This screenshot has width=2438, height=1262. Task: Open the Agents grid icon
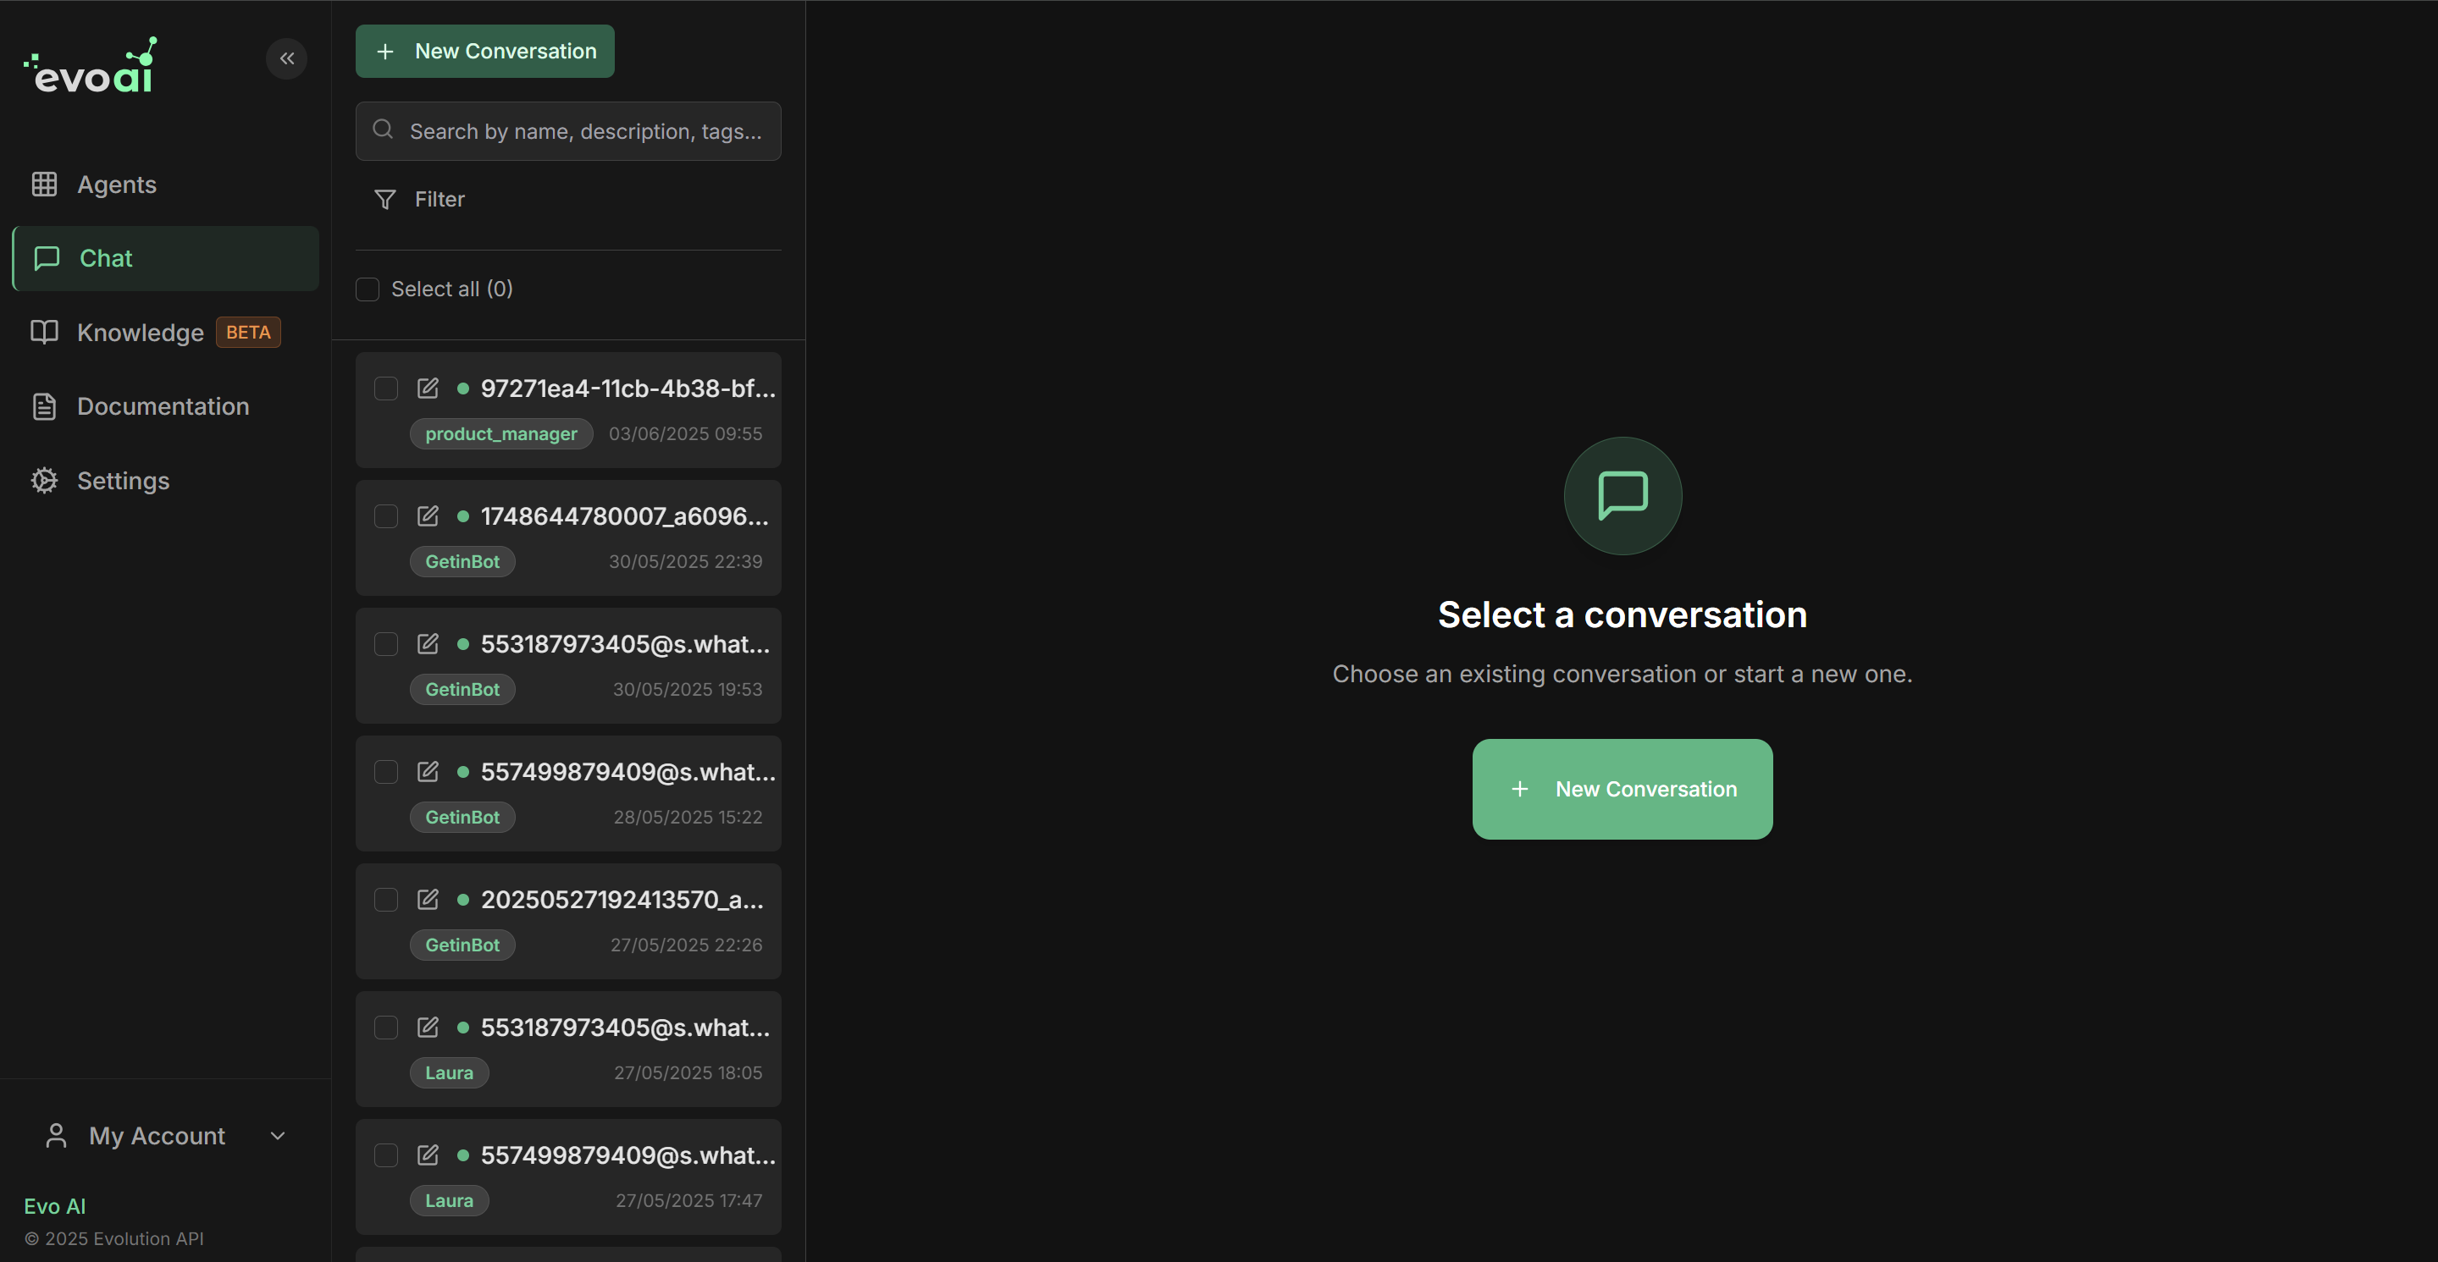(x=45, y=184)
